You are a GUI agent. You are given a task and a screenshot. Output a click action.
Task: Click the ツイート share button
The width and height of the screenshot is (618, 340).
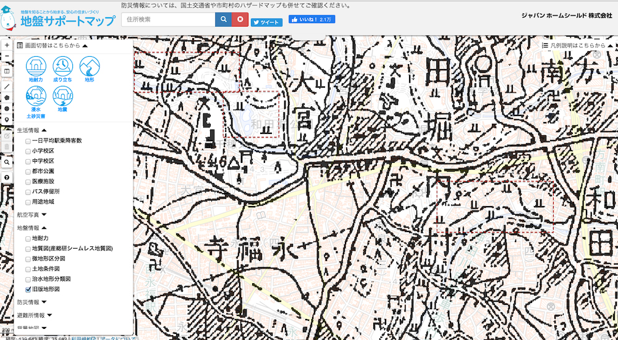coord(266,22)
